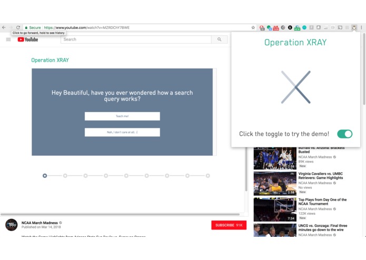The image size is (366, 260).
Task: Open the gray circular extension icon
Action: point(283,27)
